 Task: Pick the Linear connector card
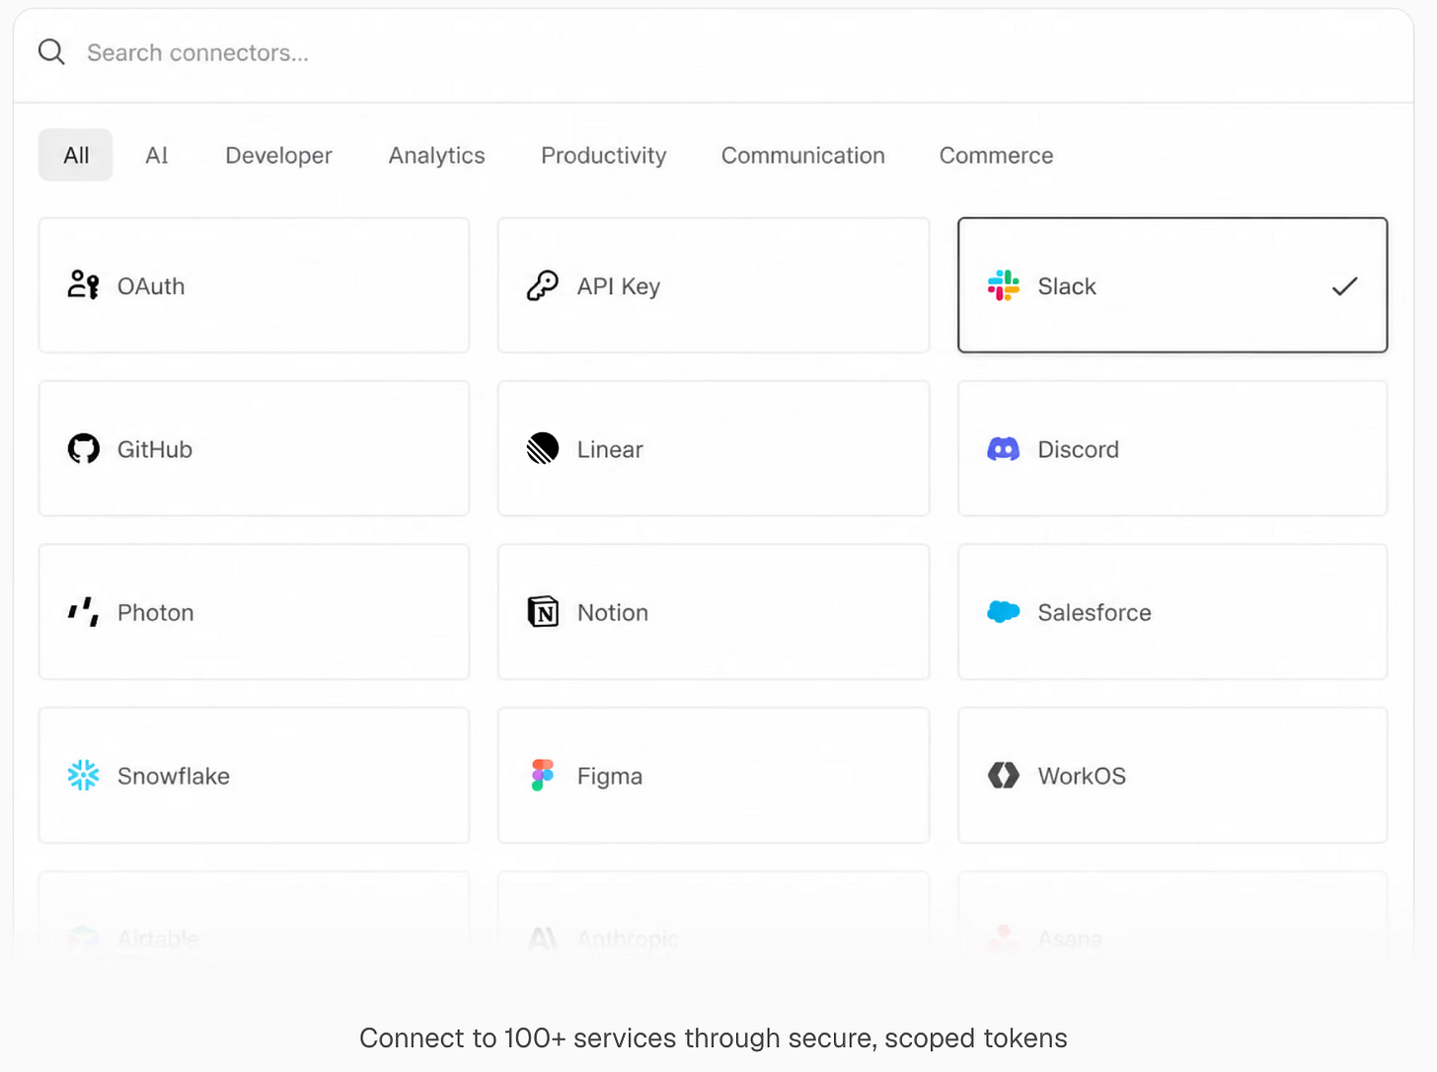(714, 449)
